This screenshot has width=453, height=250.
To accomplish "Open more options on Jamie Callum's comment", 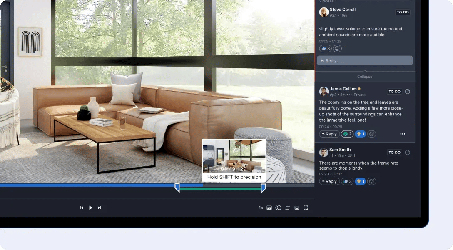I will [403, 134].
